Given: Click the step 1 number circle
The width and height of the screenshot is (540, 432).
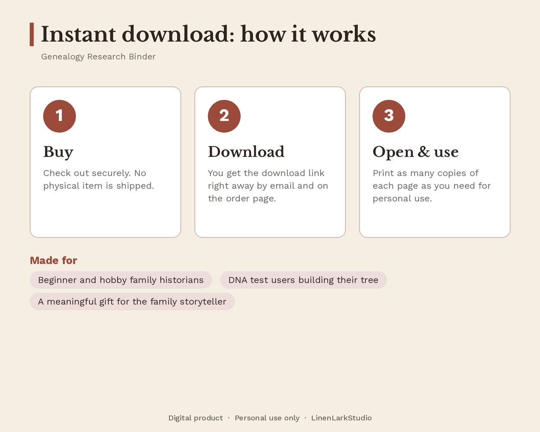Looking at the screenshot, I should pyautogui.click(x=60, y=116).
